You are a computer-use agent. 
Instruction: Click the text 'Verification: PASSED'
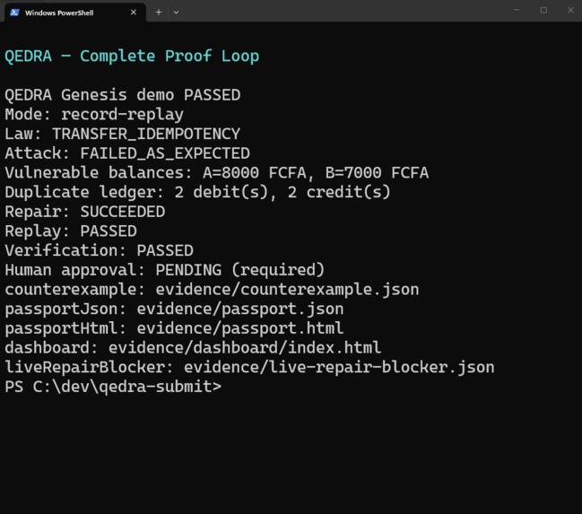tap(99, 250)
